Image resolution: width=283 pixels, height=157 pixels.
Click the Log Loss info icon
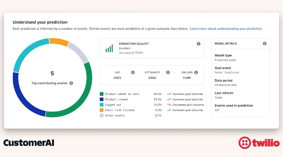[196, 72]
